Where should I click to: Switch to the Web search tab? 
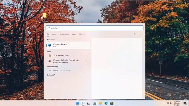click(x=74, y=34)
